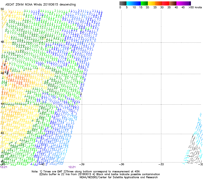Image resolution: width=203 pixels, height=179 pixels.
Task: Click the latitude label '50'
Action: pyautogui.click(x=2, y=9)
